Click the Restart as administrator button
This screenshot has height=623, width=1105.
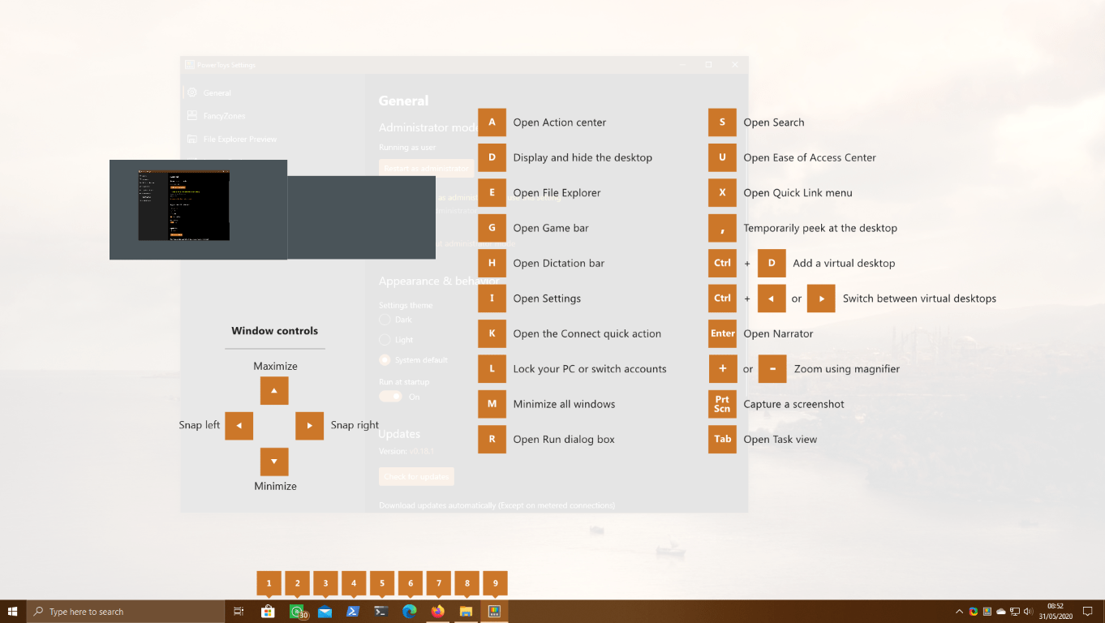pos(426,167)
